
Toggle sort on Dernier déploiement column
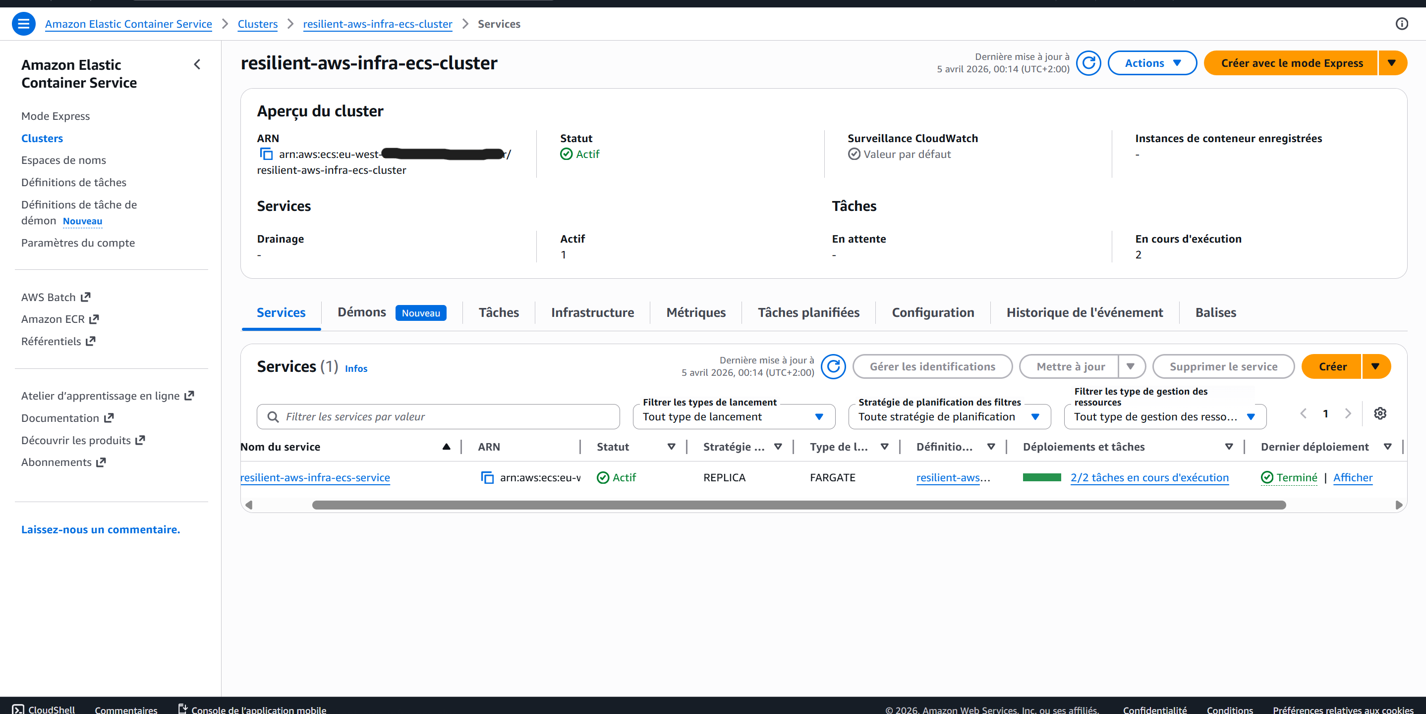pyautogui.click(x=1387, y=447)
